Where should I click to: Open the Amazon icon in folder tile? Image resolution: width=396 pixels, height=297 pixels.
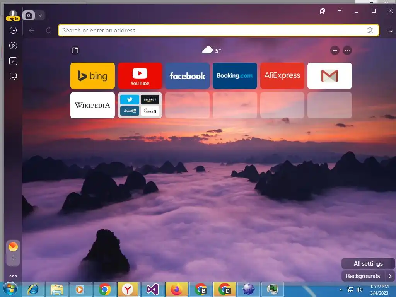click(x=150, y=99)
